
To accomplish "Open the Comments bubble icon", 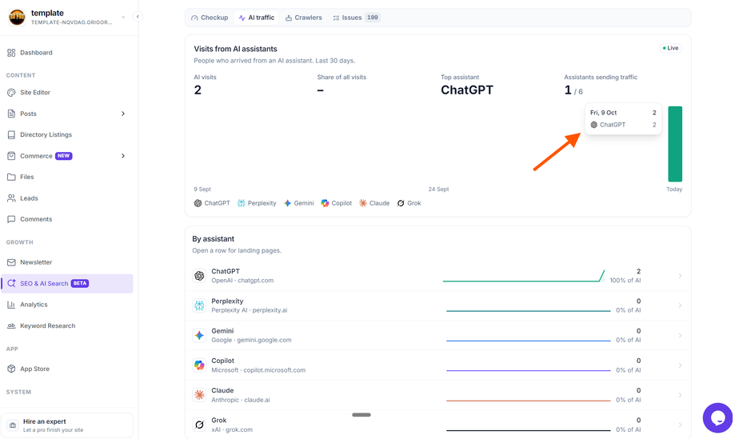I will [11, 219].
